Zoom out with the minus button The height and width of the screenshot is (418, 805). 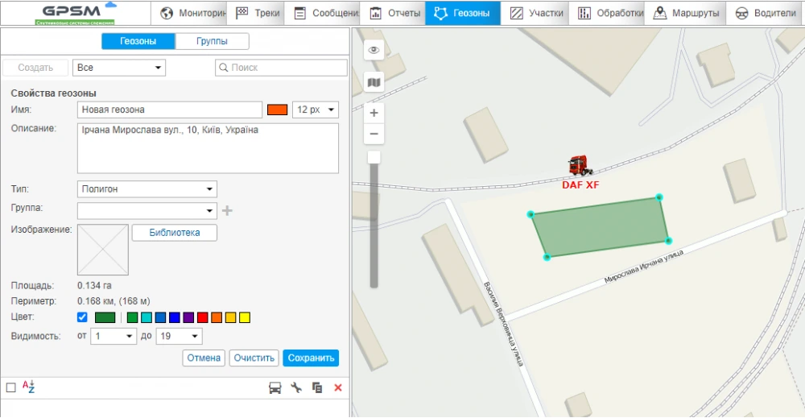pos(374,134)
